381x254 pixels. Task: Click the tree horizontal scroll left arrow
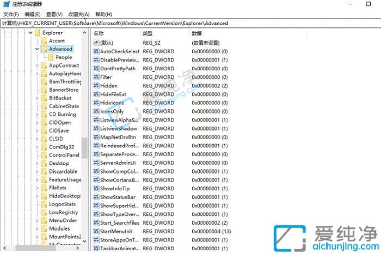pos(4,248)
